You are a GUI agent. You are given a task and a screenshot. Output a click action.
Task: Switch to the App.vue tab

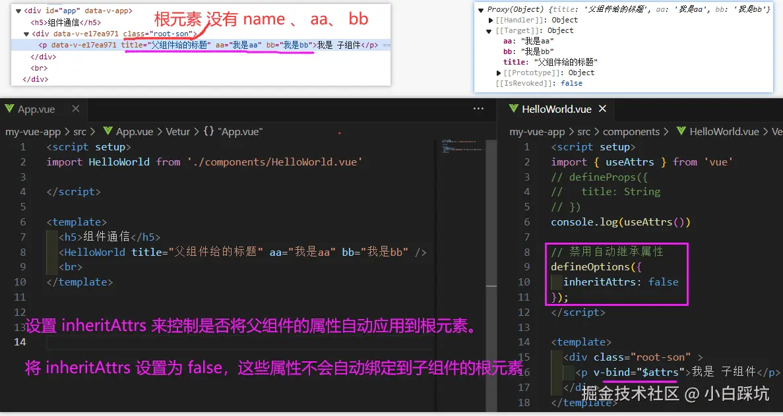coord(36,109)
